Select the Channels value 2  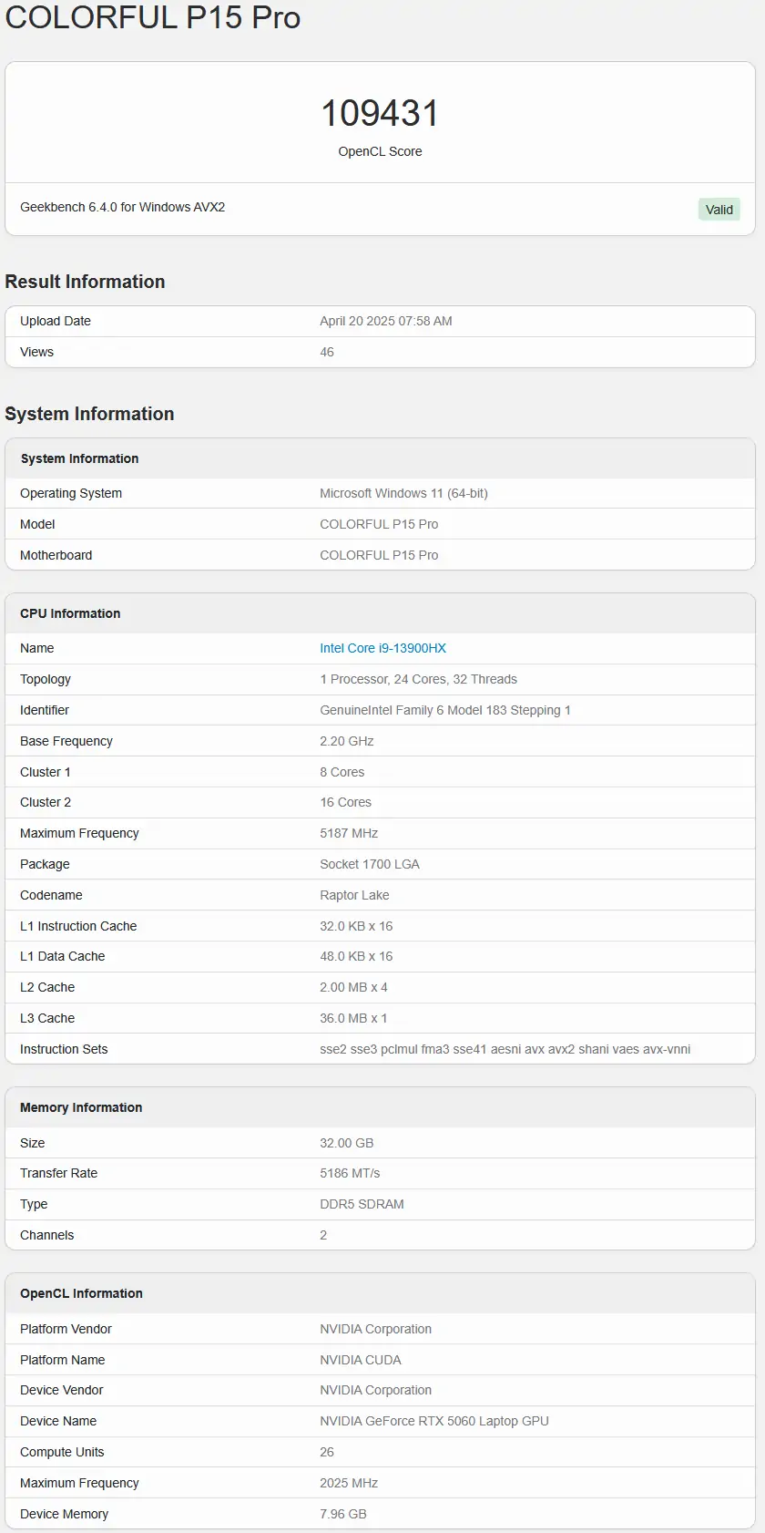(x=323, y=1235)
